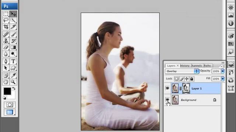Select the Layer 1 image thumbnail

[x=175, y=88]
